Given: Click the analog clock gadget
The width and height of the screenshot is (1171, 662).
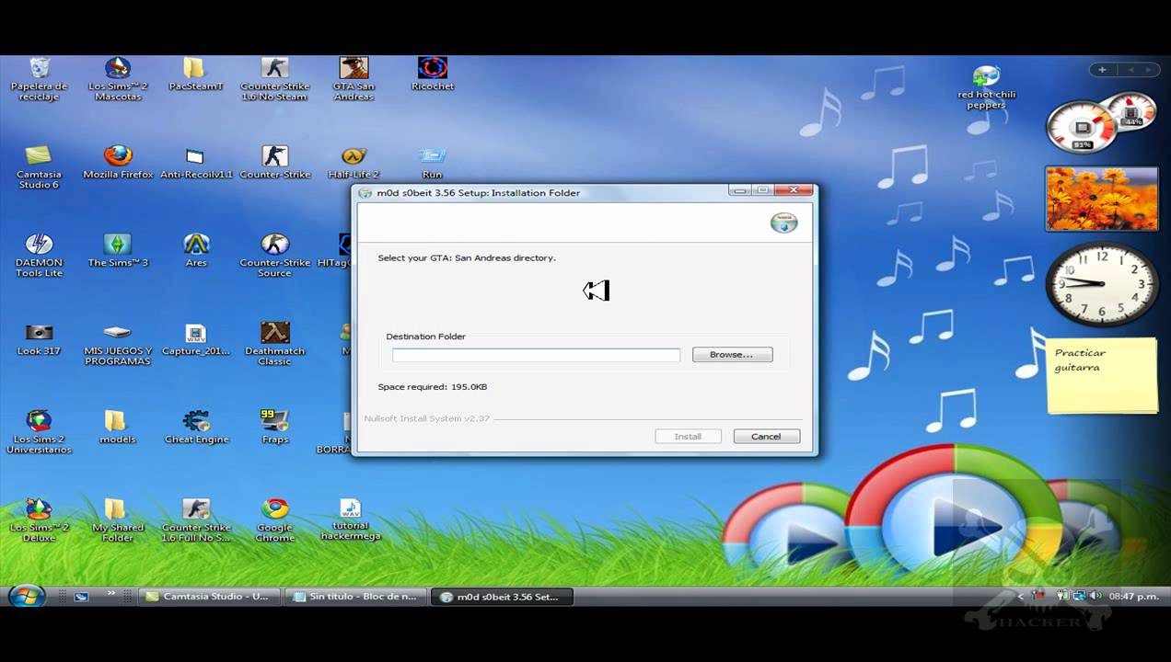Looking at the screenshot, I should click(x=1101, y=283).
